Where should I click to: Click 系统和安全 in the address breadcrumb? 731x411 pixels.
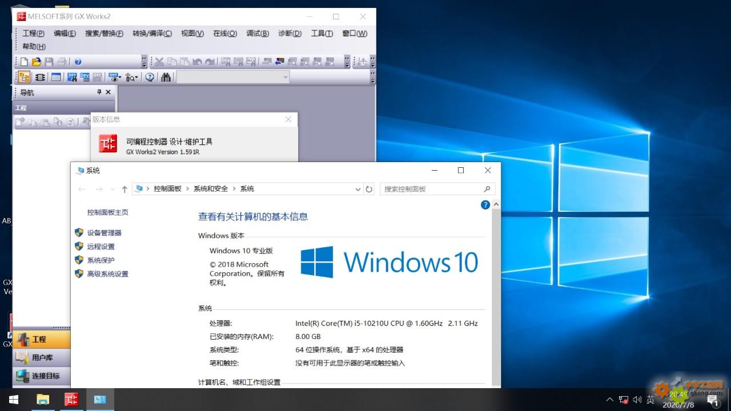click(x=211, y=189)
